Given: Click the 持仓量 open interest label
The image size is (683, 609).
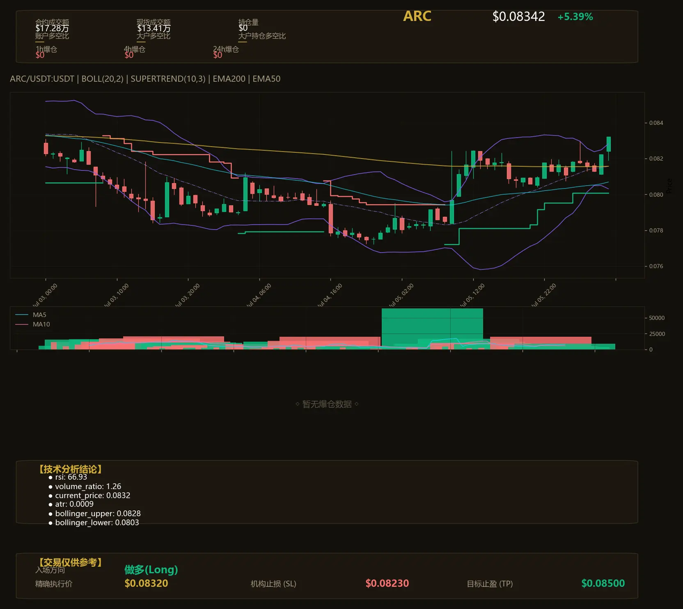Looking at the screenshot, I should click(x=248, y=22).
